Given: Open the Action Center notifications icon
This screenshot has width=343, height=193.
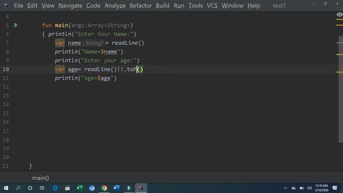Looking at the screenshot, I should pyautogui.click(x=334, y=188).
